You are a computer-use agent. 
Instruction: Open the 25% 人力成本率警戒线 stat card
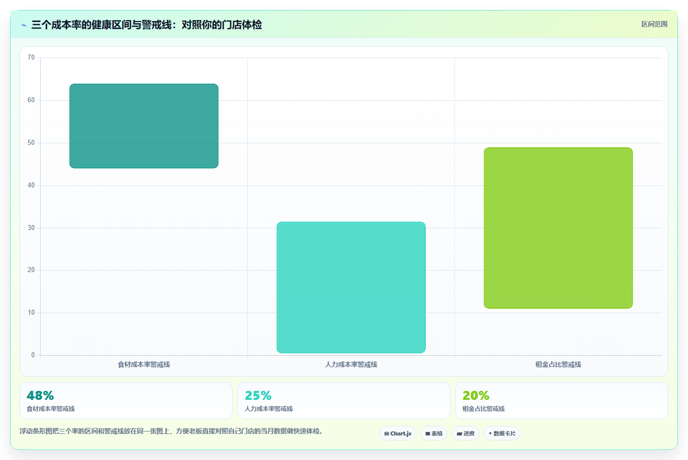pos(344,400)
